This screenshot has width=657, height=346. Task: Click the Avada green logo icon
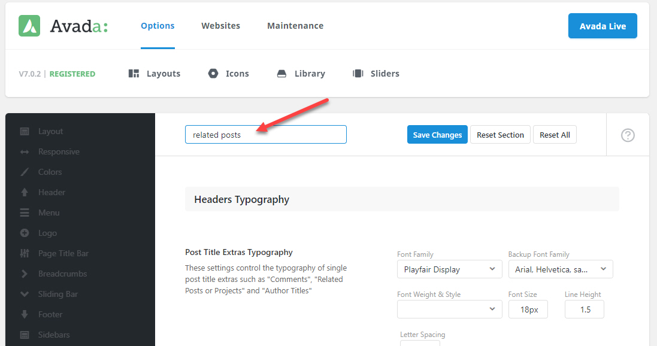[x=29, y=26]
